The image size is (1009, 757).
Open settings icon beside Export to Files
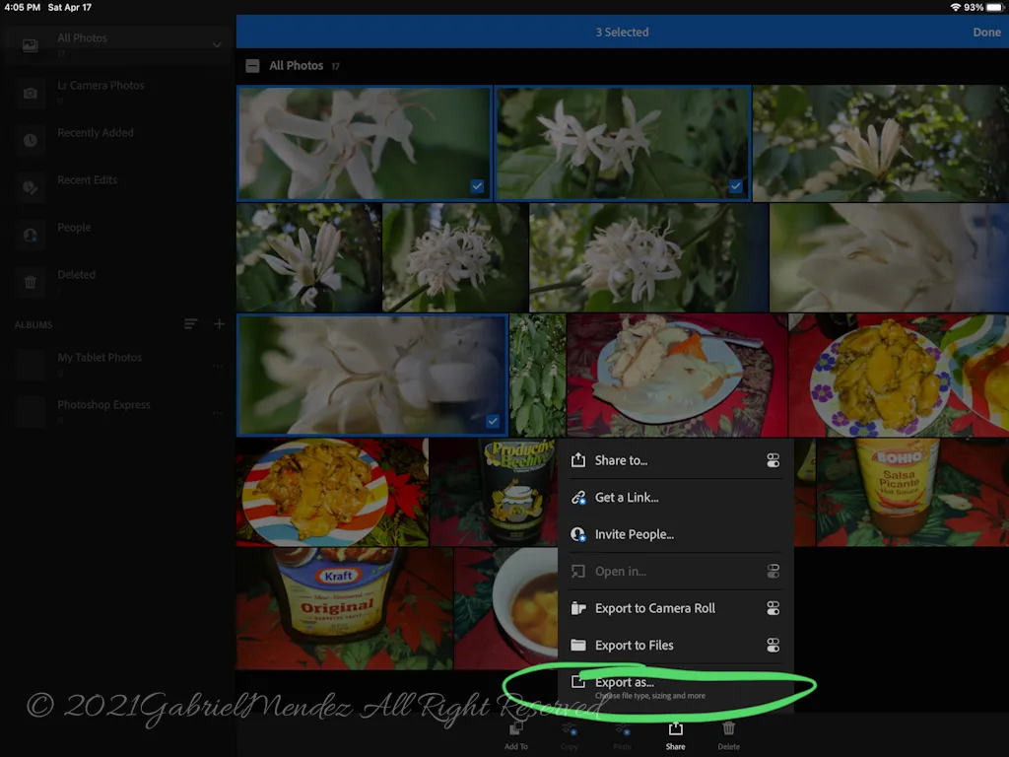click(x=773, y=645)
